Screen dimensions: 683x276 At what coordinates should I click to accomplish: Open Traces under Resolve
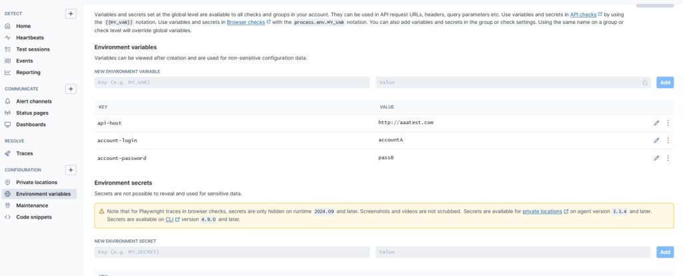tap(25, 153)
